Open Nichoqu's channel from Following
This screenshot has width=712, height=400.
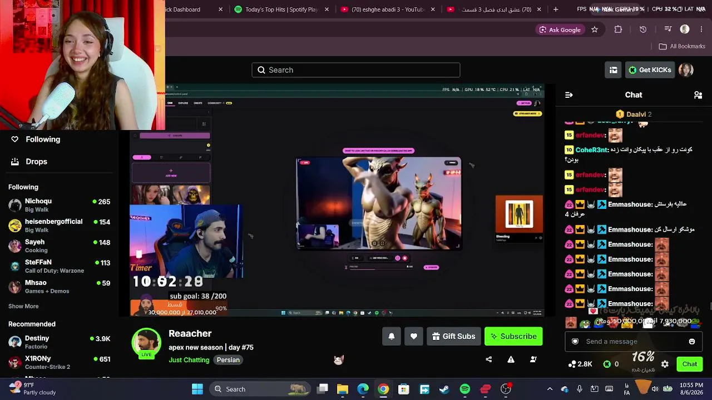60,205
